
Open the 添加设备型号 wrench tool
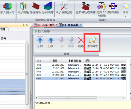point(64,6)
